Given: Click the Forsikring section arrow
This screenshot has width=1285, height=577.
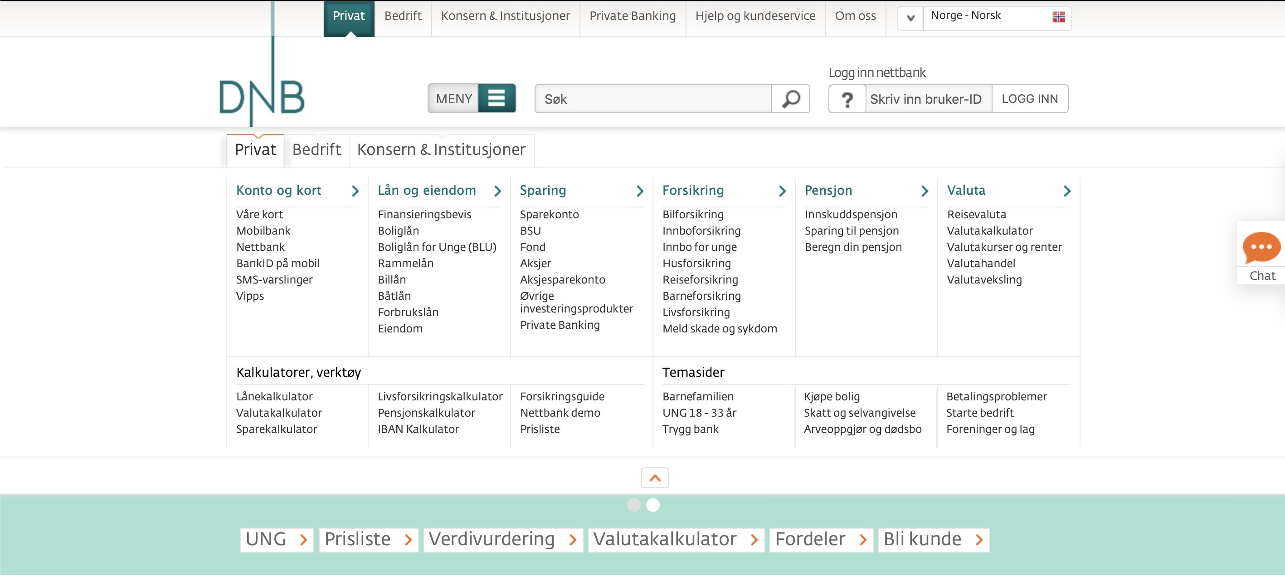Looking at the screenshot, I should [782, 191].
